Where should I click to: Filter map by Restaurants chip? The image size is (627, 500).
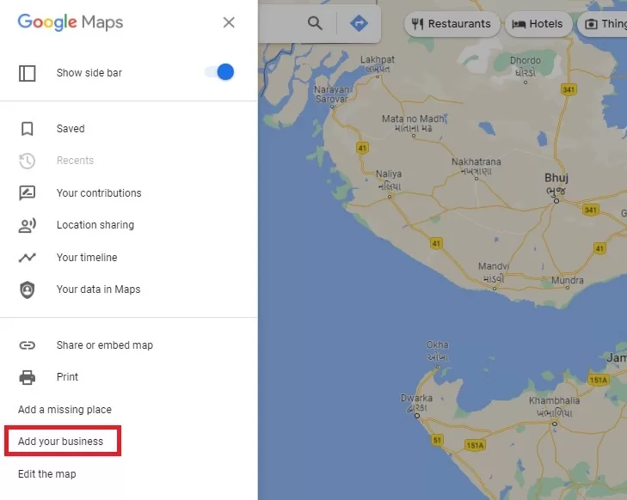452,24
